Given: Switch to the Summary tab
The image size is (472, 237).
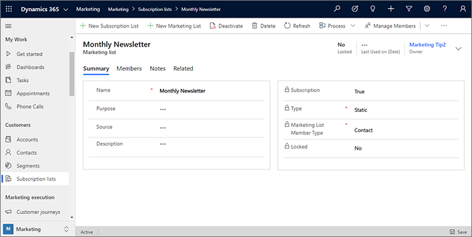Looking at the screenshot, I should pos(96,69).
